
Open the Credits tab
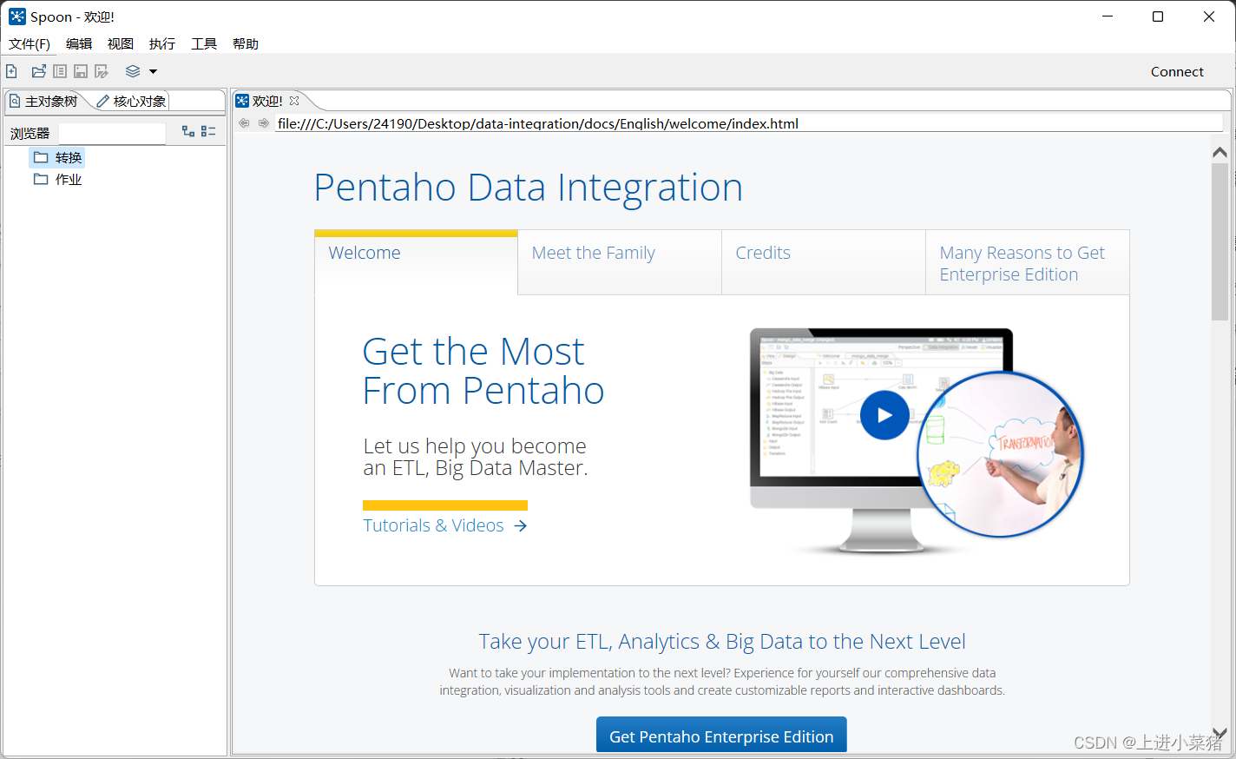824,261
